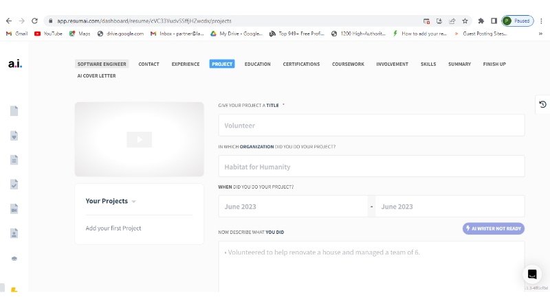Open the browser extensions puzzle icon

click(481, 21)
